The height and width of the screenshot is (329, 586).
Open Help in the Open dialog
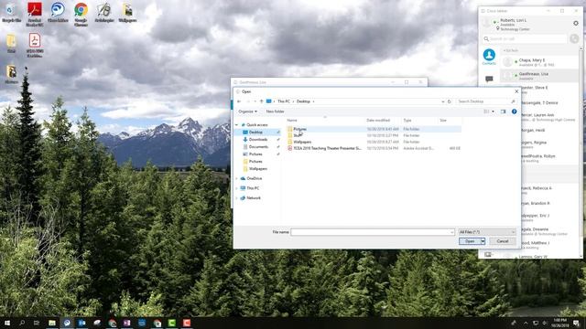515,111
